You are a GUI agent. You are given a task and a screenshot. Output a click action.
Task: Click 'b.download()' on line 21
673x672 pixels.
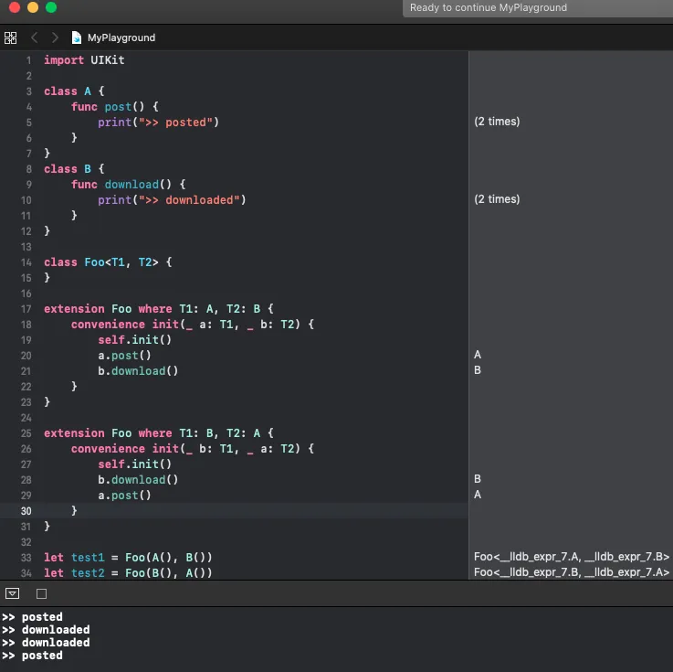tap(138, 371)
